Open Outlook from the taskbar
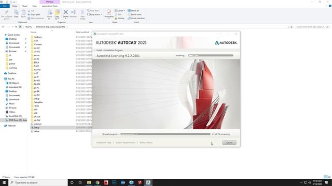 click(123, 182)
